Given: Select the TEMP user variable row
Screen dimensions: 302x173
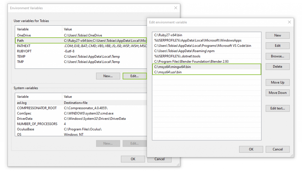Looking at the screenshot, I should point(81,56).
